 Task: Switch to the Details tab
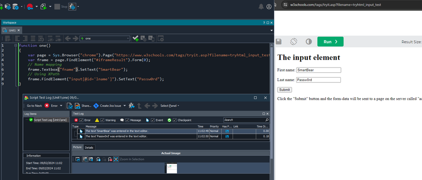(89, 147)
